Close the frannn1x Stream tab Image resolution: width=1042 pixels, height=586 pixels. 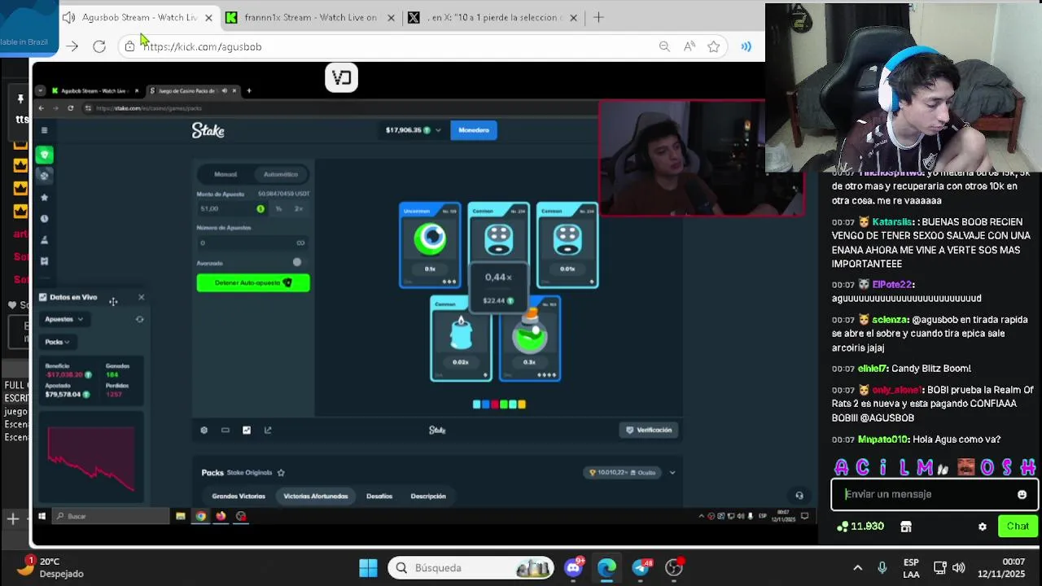pyautogui.click(x=391, y=17)
